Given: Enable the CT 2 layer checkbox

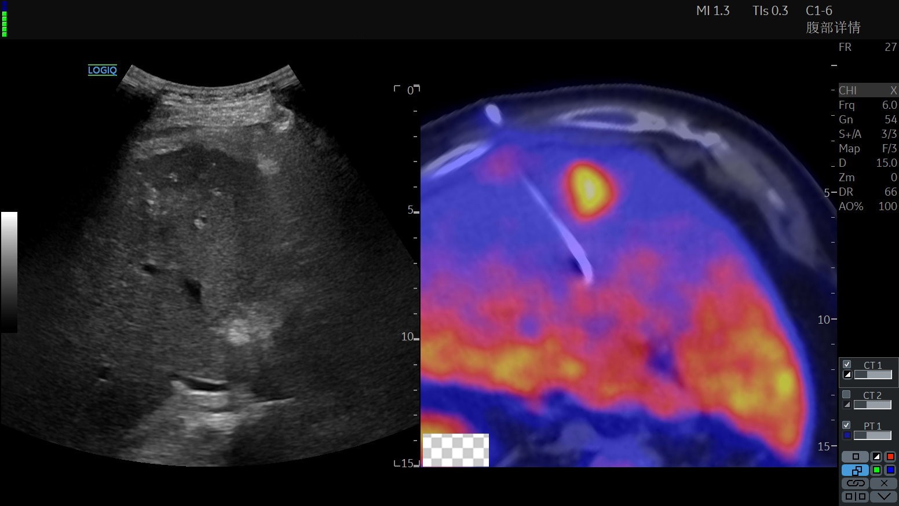Looking at the screenshot, I should (847, 394).
